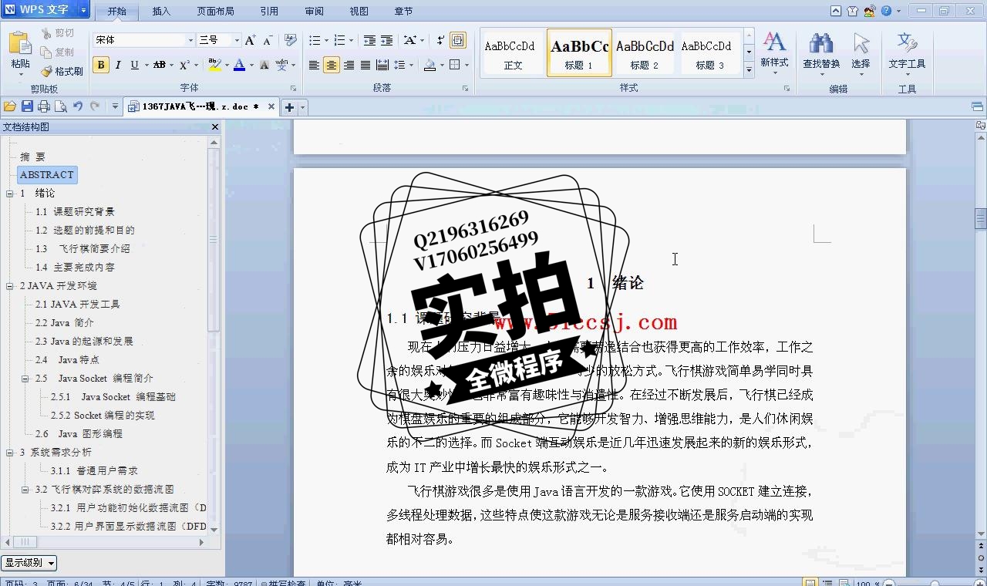Switch to 章节 ribbon tab
The image size is (987, 586).
(x=403, y=11)
